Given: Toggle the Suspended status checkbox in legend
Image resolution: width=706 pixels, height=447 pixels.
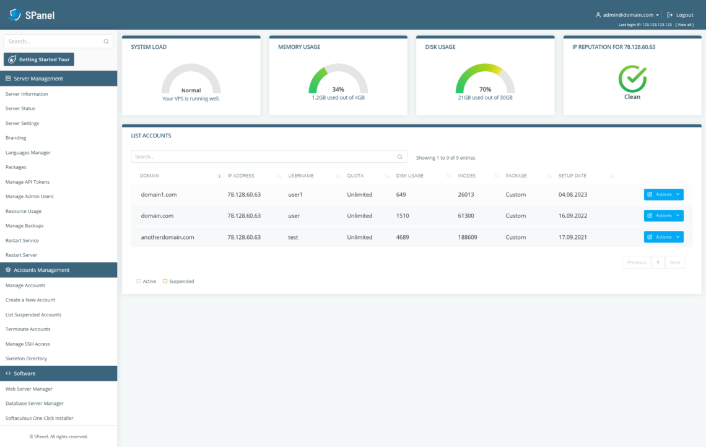Looking at the screenshot, I should [165, 280].
